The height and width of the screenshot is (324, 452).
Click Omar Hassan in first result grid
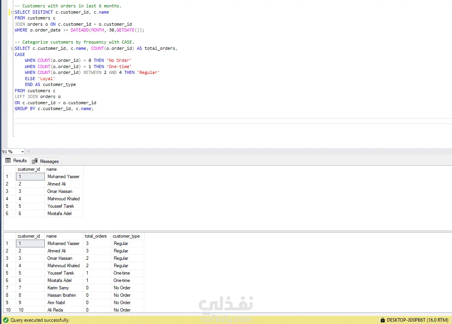click(x=64, y=191)
